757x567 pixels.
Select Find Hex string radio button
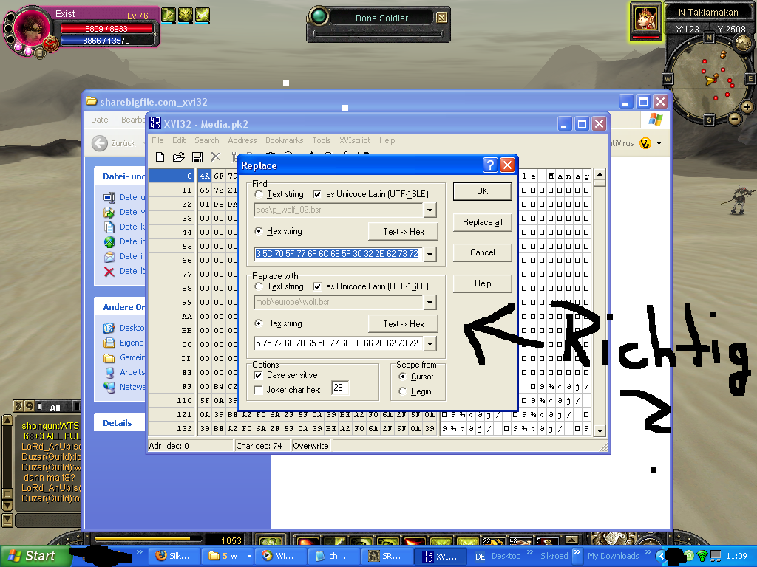tap(258, 231)
